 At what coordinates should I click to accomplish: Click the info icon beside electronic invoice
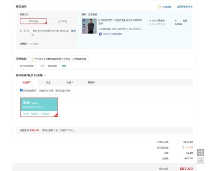pos(35,66)
